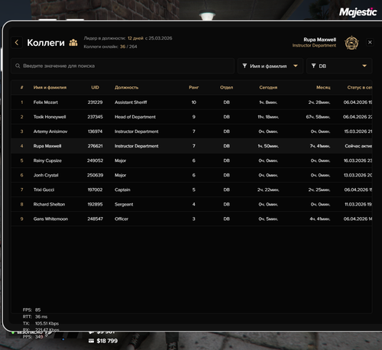Click 'Head of Department' position cell
The height and width of the screenshot is (350, 382).
pyautogui.click(x=135, y=117)
